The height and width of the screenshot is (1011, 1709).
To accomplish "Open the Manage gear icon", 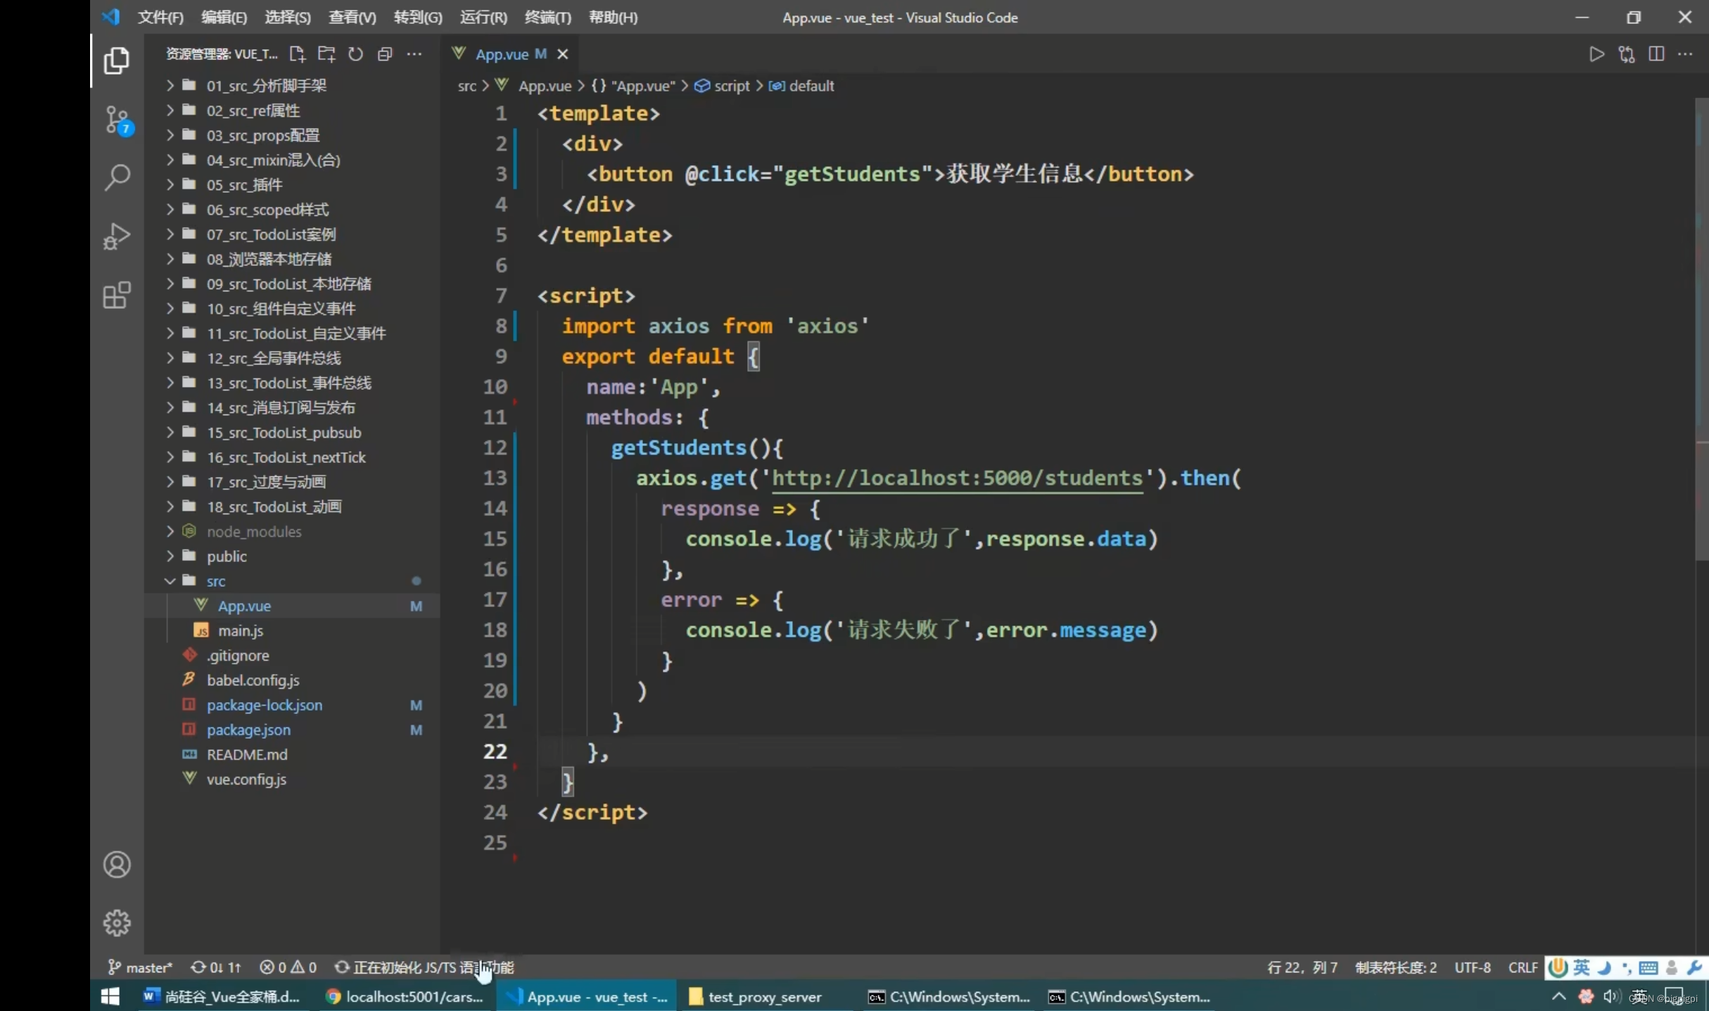I will (117, 923).
